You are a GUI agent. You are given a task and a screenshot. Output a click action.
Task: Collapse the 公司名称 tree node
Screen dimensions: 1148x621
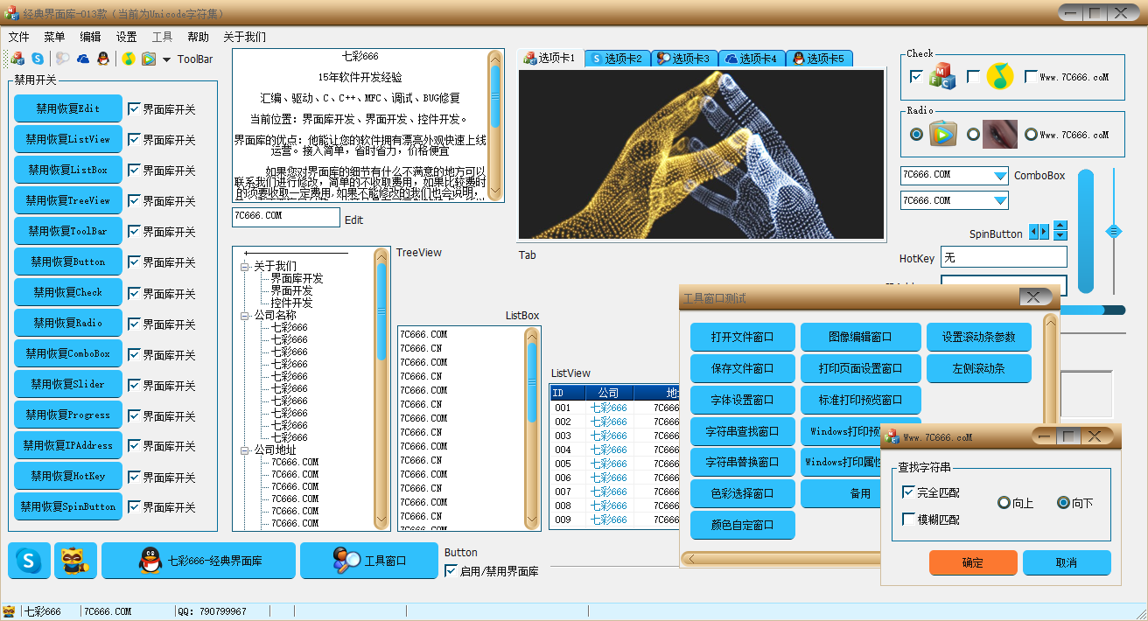[x=245, y=315]
